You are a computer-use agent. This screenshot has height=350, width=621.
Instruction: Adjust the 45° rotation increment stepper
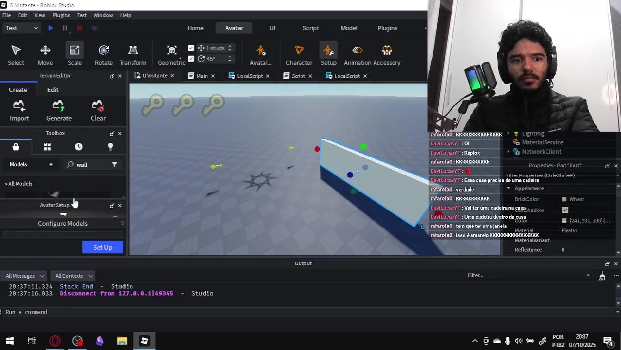(230, 59)
